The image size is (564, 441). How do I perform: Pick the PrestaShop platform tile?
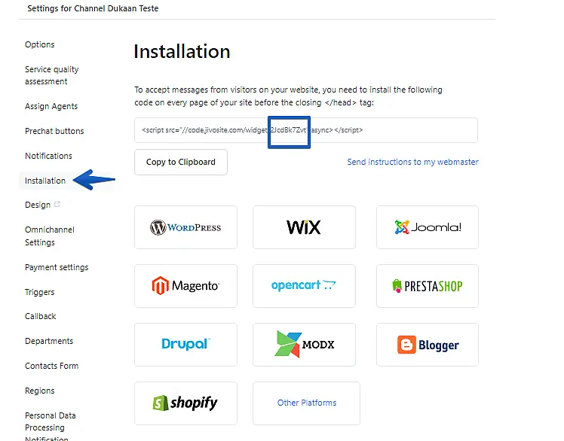[427, 286]
